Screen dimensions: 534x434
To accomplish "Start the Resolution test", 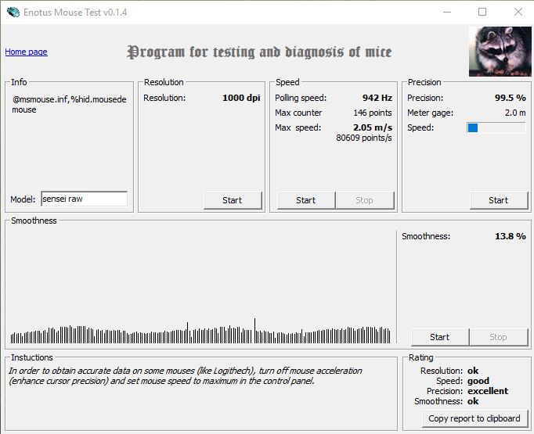I will (x=233, y=200).
